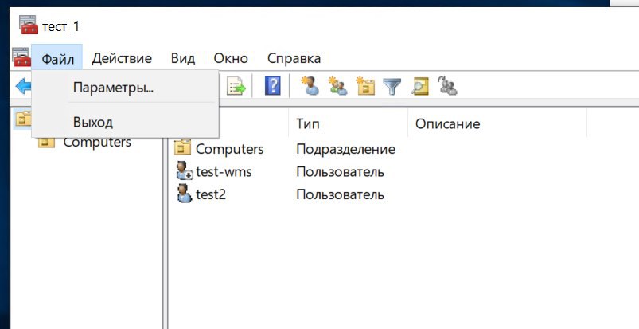Screen dimensions: 639x329
Task: Select Computers in the left tree
Action: pyautogui.click(x=97, y=142)
